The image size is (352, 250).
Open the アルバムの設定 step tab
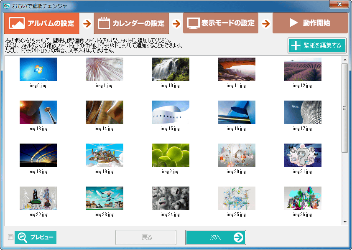tap(42, 23)
